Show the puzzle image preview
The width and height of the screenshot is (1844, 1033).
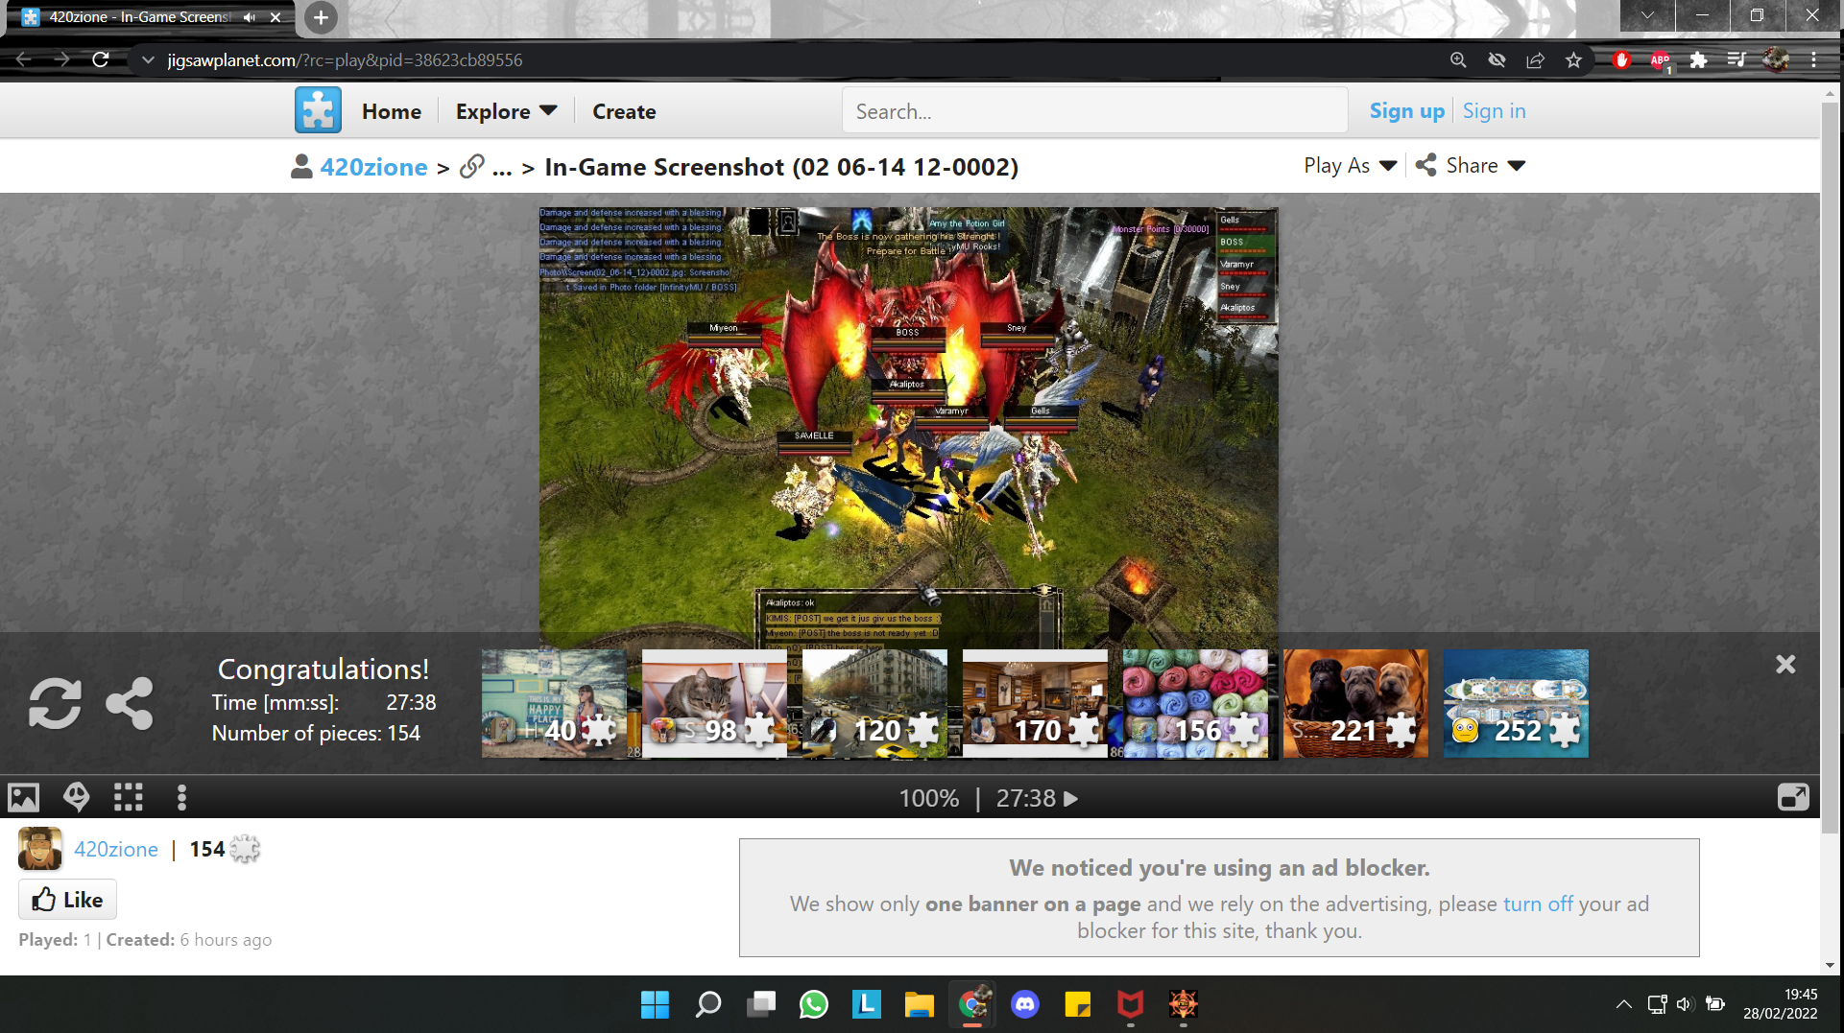tap(24, 797)
